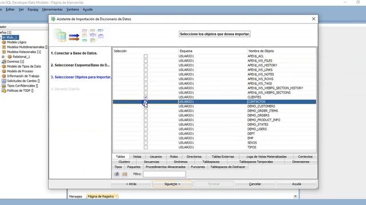Viewport: 366px width, 205px height.
Task: Open the Ver menu
Action: tap(21, 10)
